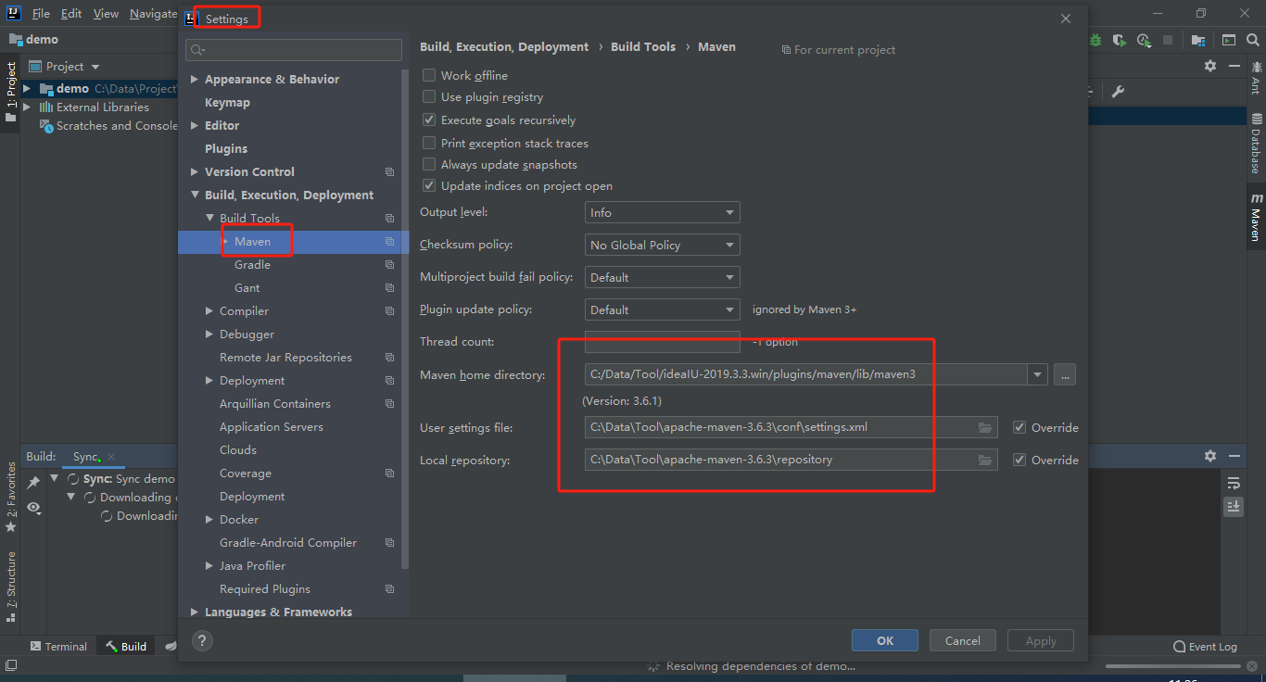Select Plugins in settings list
This screenshot has height=682, width=1266.
226,148
